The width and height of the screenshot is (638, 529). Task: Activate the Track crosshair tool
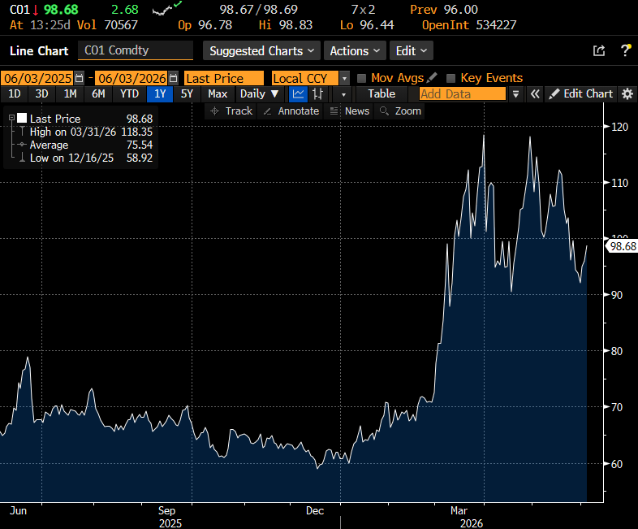click(x=231, y=111)
